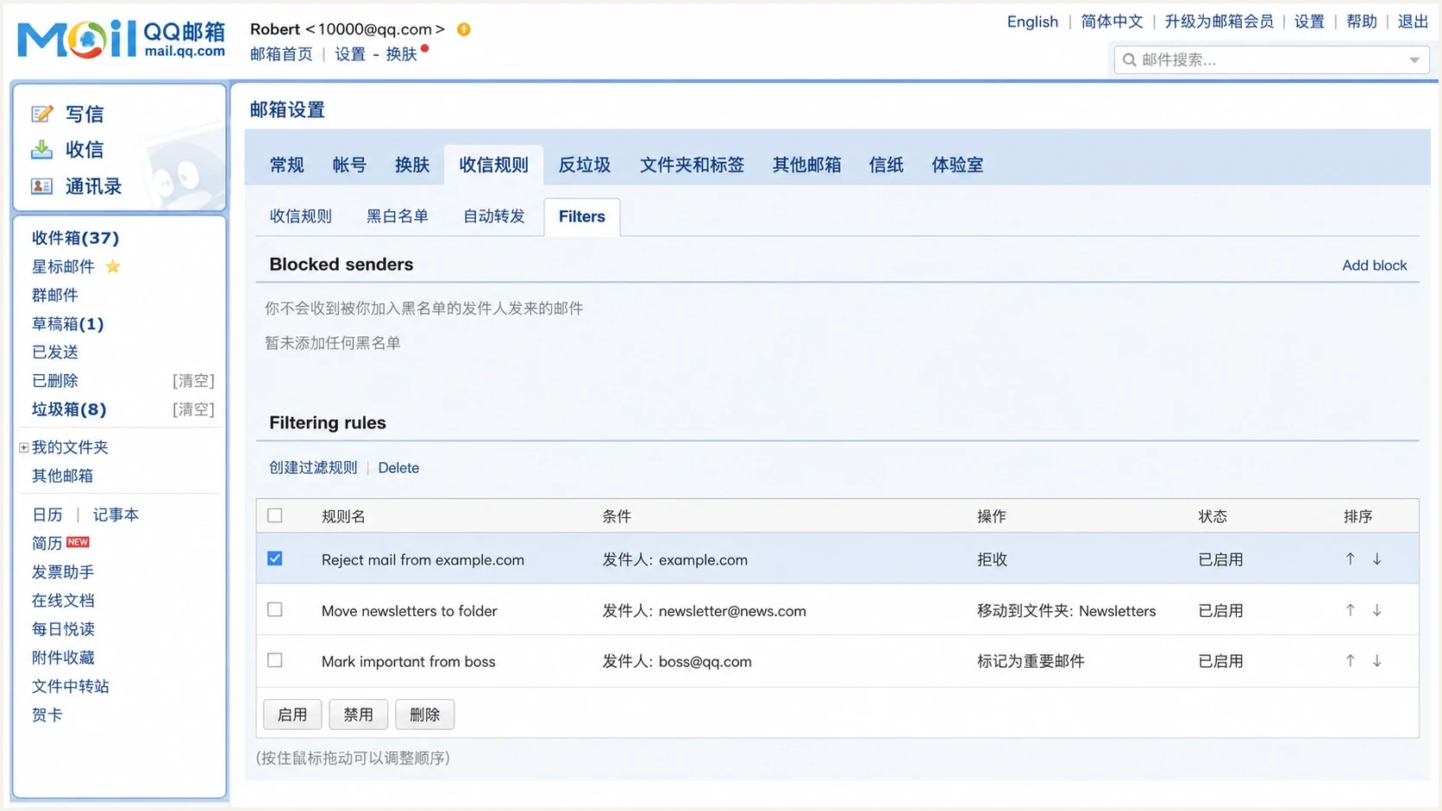
Task: Click the 删除 button
Action: tap(425, 714)
